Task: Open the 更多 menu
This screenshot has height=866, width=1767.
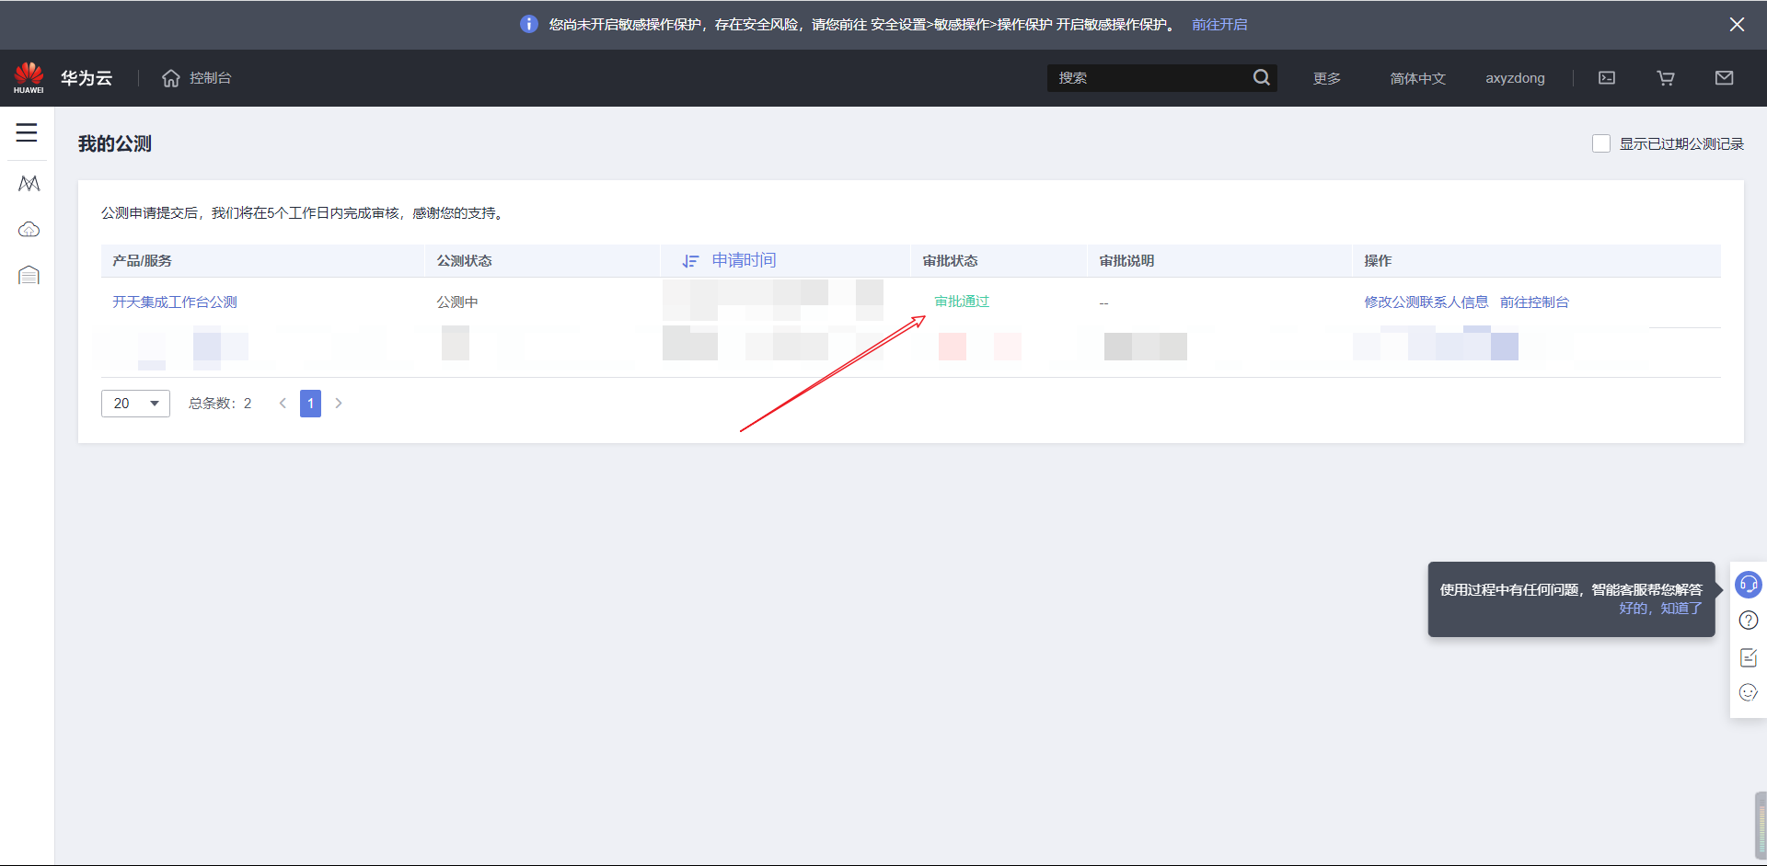Action: coord(1326,78)
